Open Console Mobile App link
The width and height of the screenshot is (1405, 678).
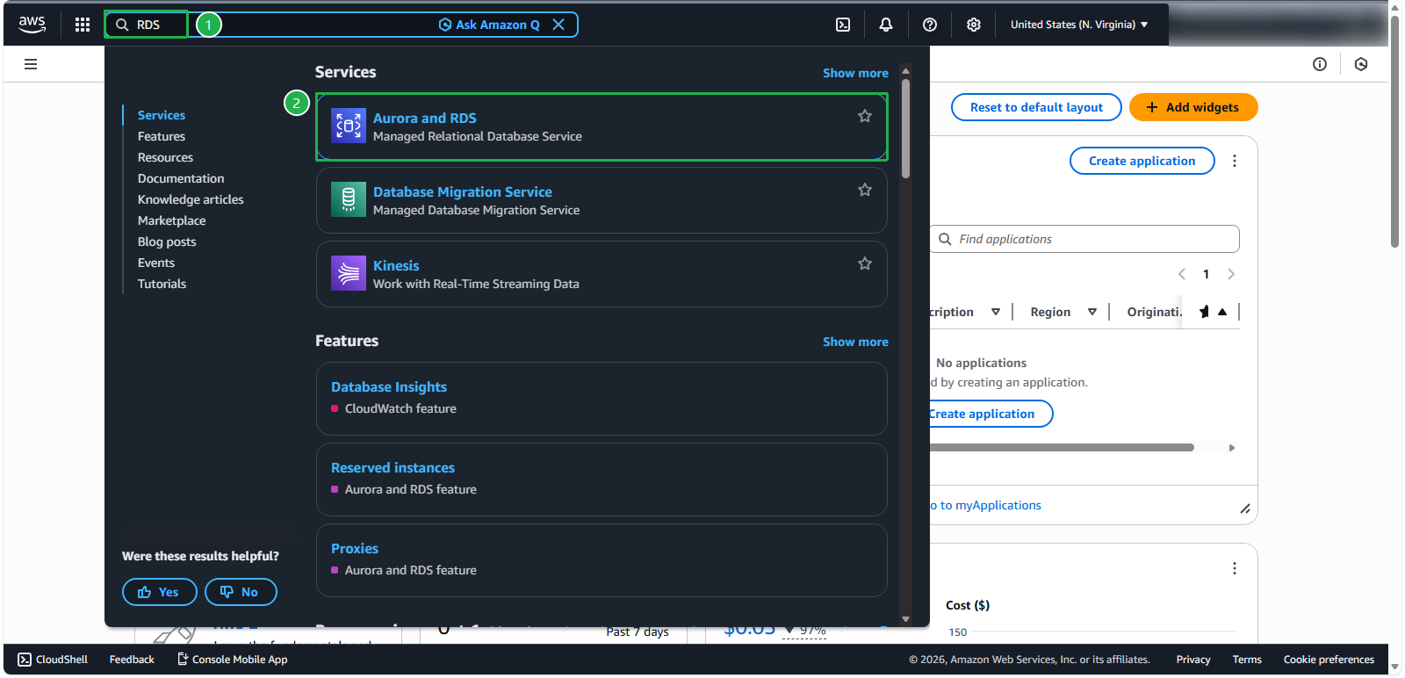pyautogui.click(x=233, y=660)
